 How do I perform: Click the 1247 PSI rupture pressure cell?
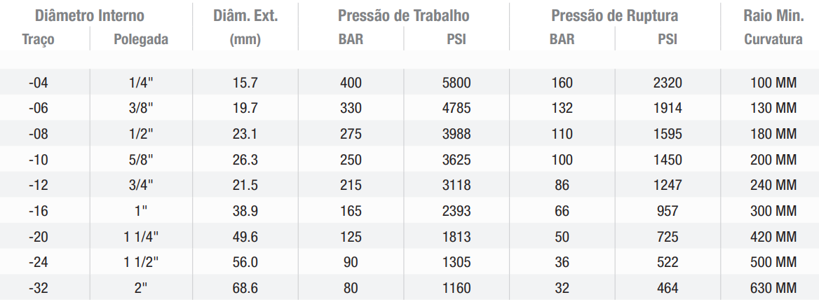point(668,185)
